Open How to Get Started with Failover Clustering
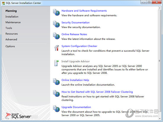The height and width of the screenshot is (122, 163). [97, 92]
